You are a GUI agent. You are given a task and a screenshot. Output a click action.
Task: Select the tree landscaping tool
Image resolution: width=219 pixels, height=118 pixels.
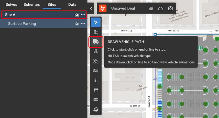click(x=96, y=109)
